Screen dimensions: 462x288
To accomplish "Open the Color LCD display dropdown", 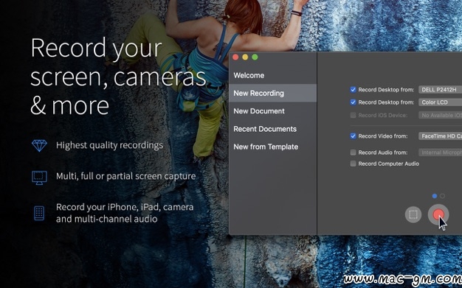I will (x=440, y=102).
